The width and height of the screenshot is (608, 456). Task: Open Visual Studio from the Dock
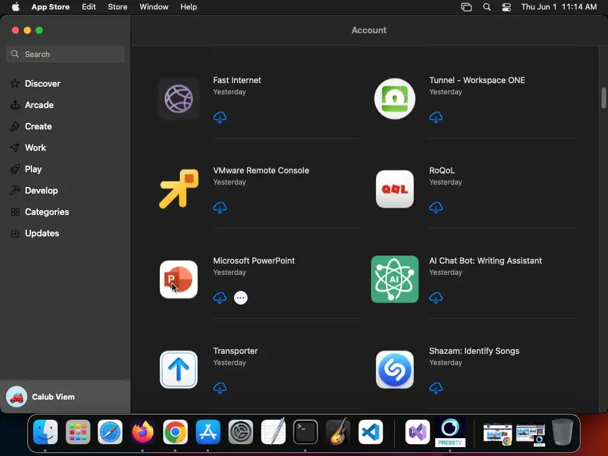(417, 432)
